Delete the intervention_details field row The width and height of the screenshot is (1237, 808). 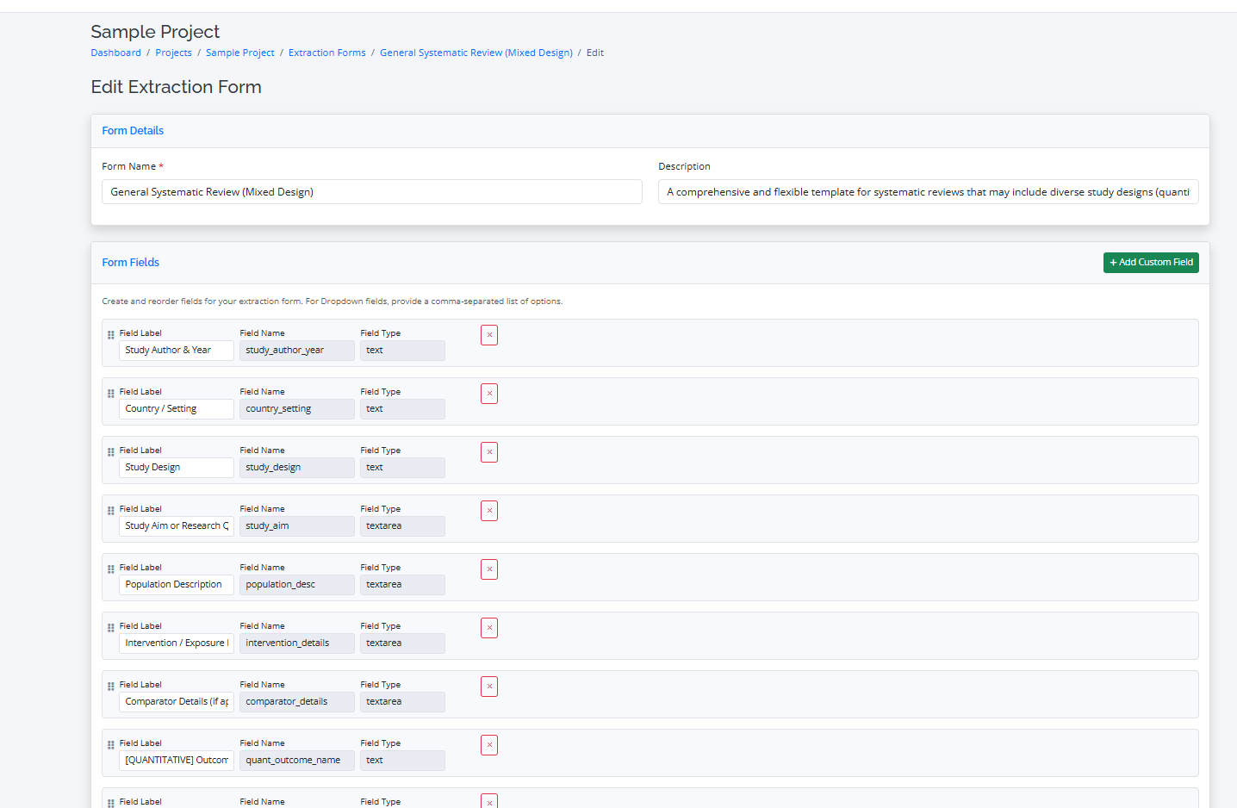click(x=489, y=628)
